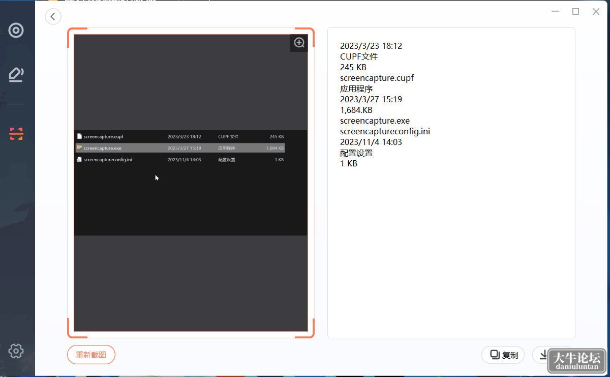Place the cursor on the 1,684.KB text line
This screenshot has width=610, height=377.
tap(356, 110)
